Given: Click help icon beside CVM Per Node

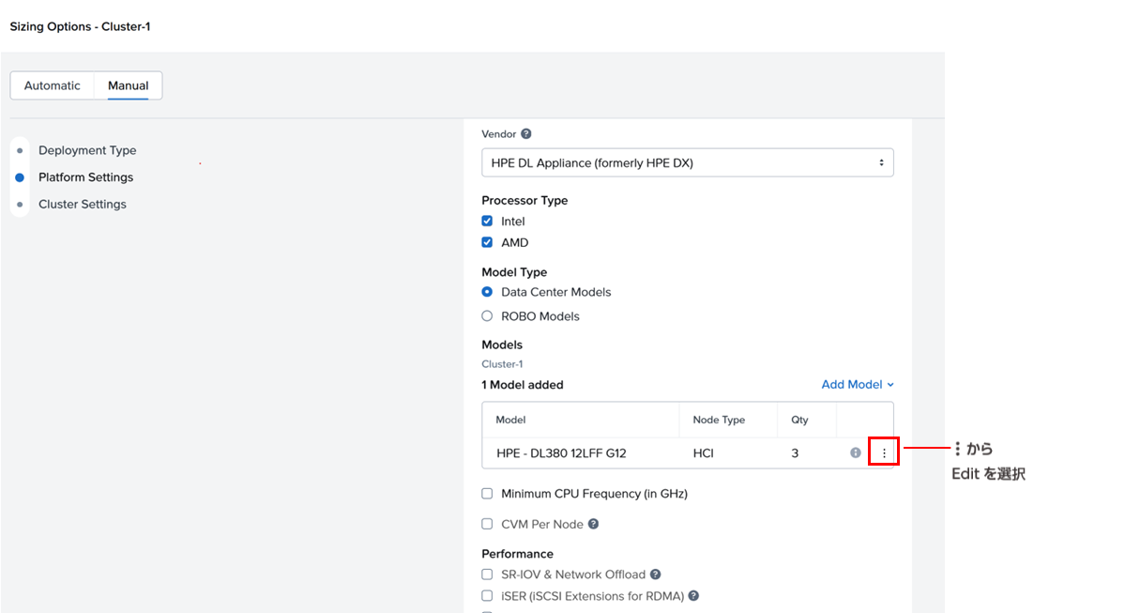Looking at the screenshot, I should (x=593, y=525).
